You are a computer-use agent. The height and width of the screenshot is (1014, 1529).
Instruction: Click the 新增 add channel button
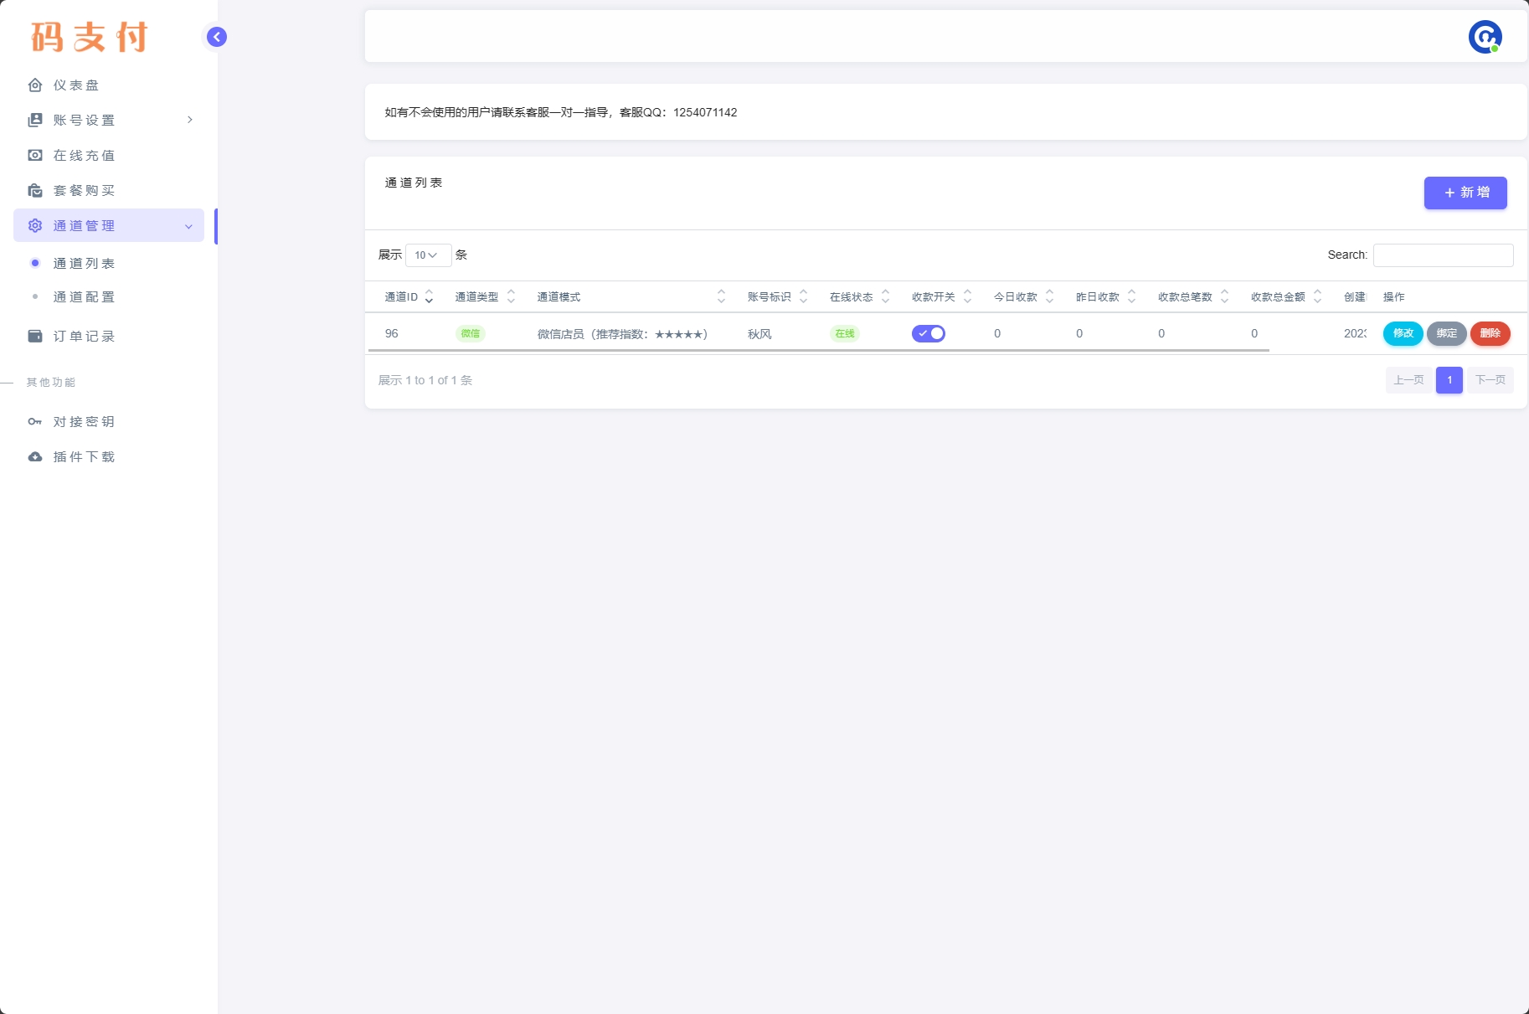pyautogui.click(x=1465, y=193)
